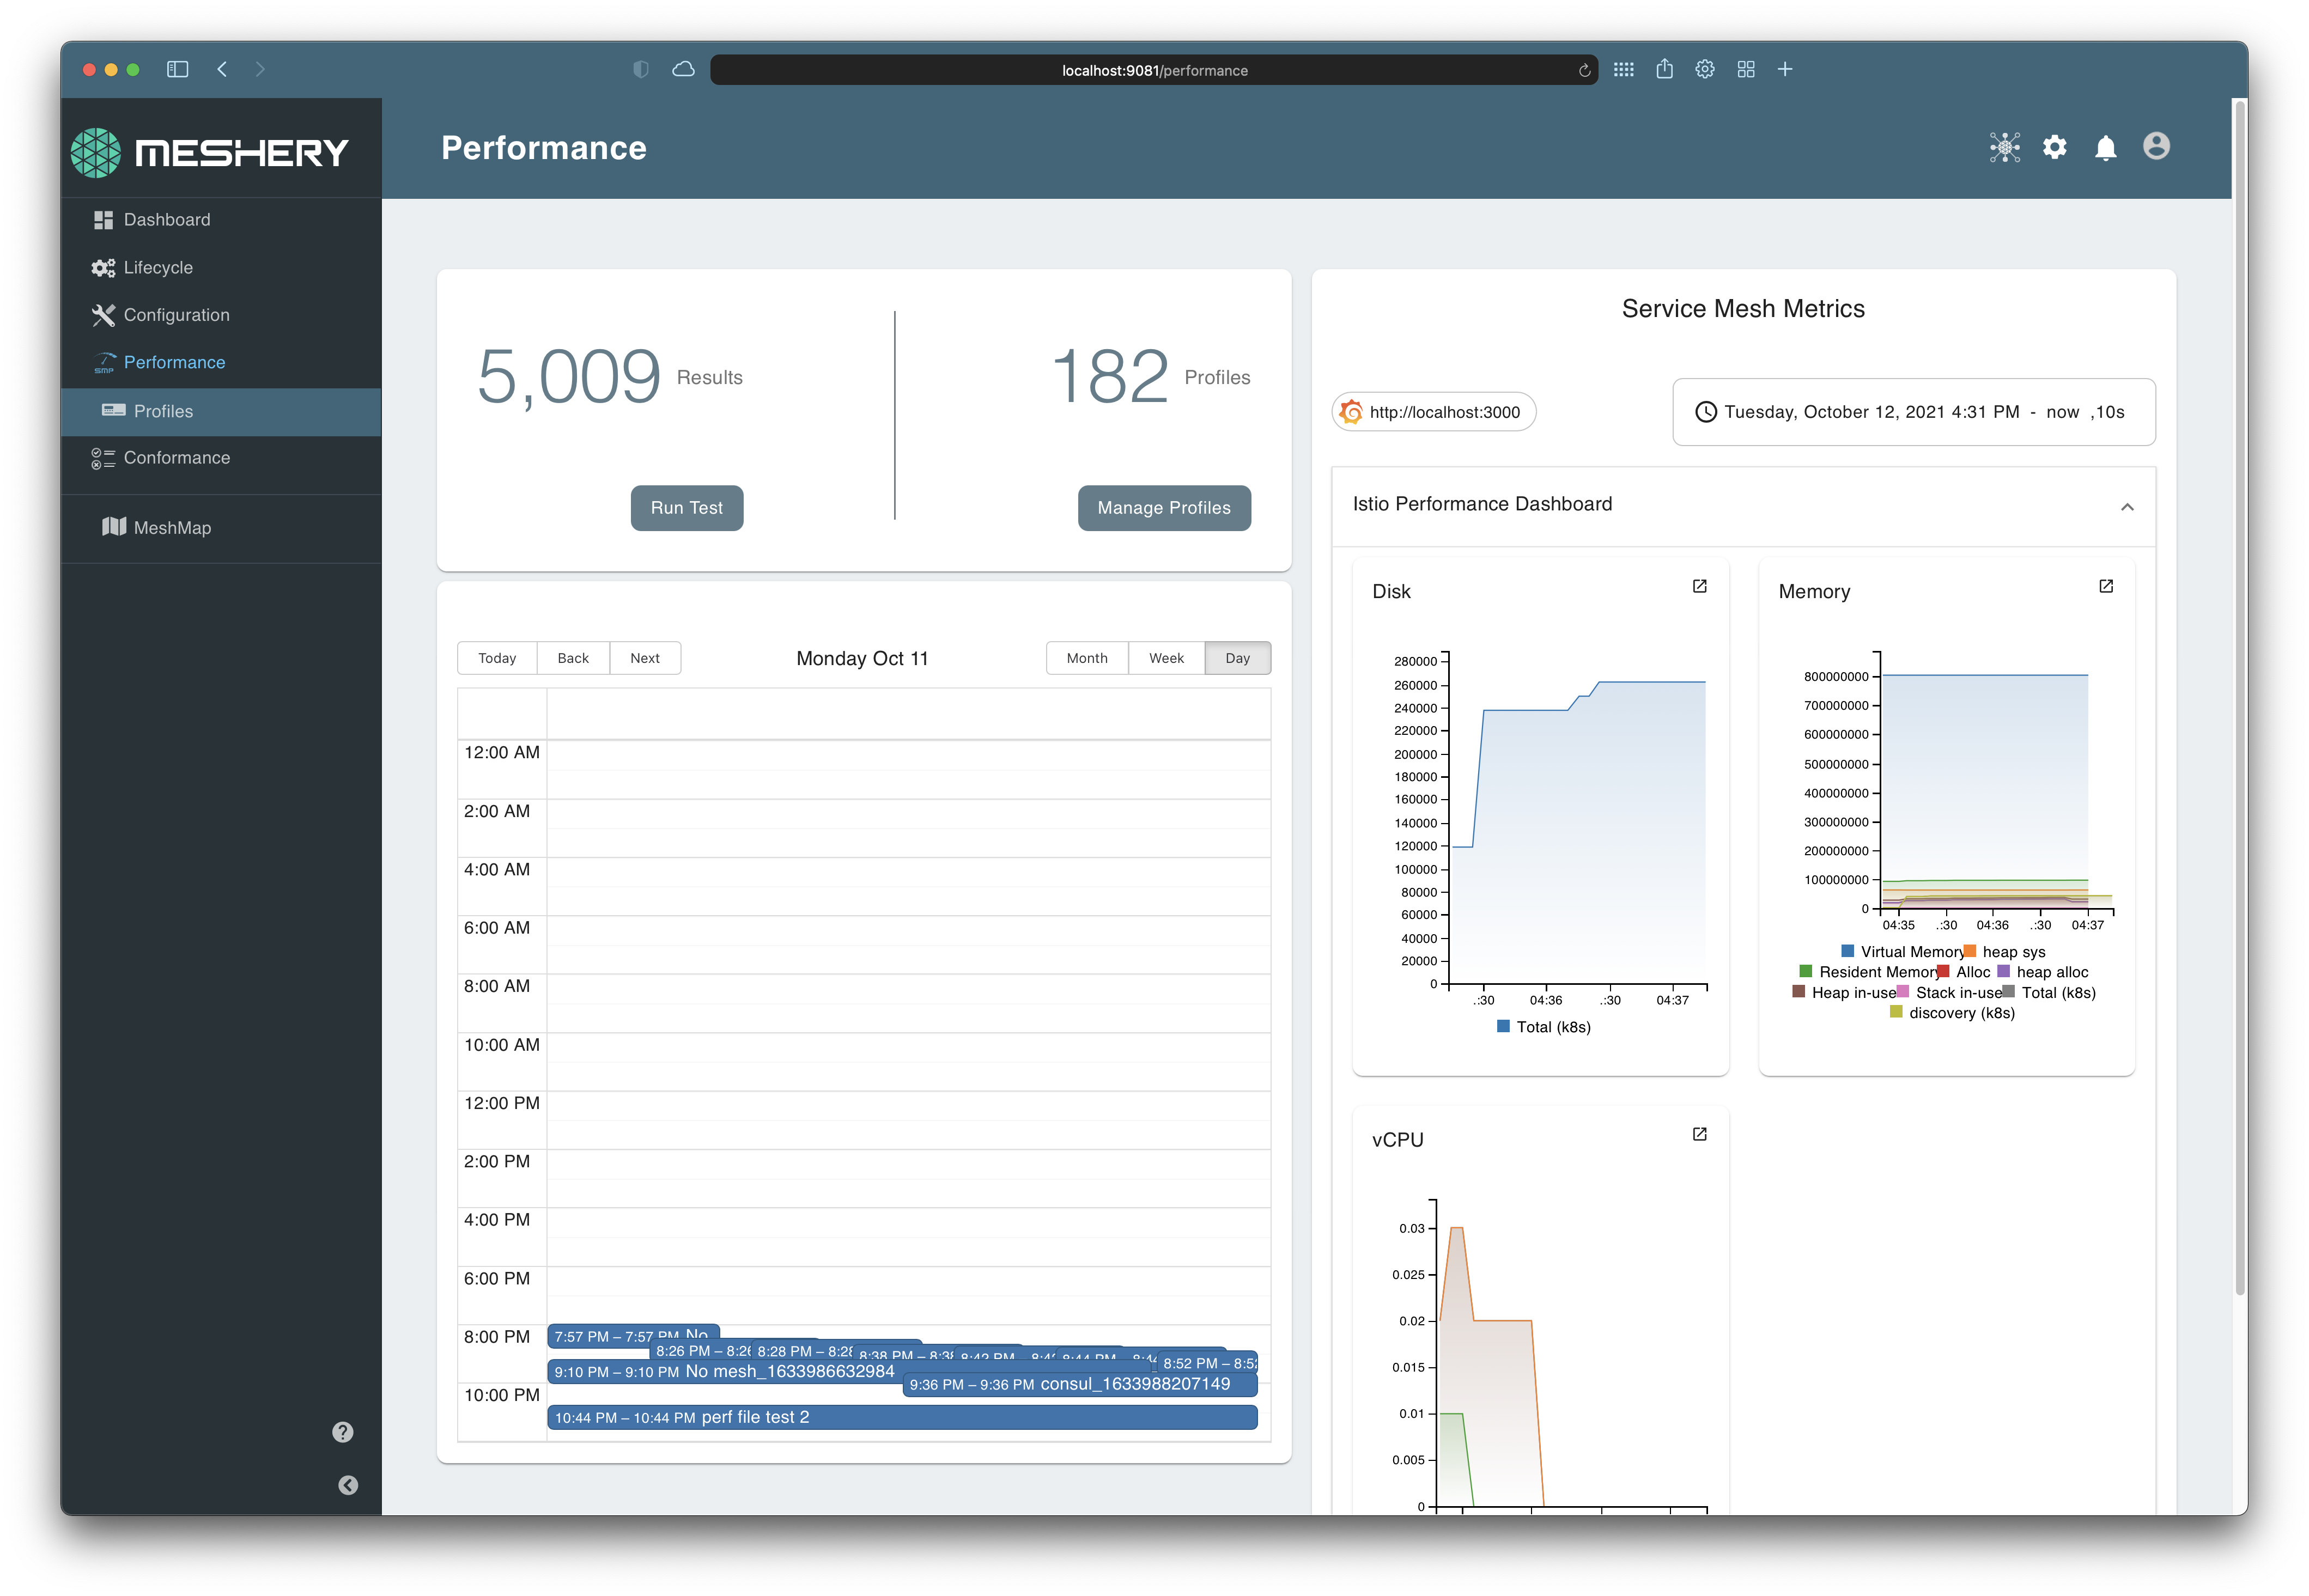The image size is (2309, 1596).
Task: Go to Lifecycle in sidebar
Action: 158,268
